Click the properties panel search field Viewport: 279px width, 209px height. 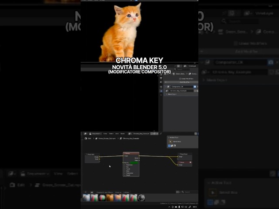(x=182, y=70)
